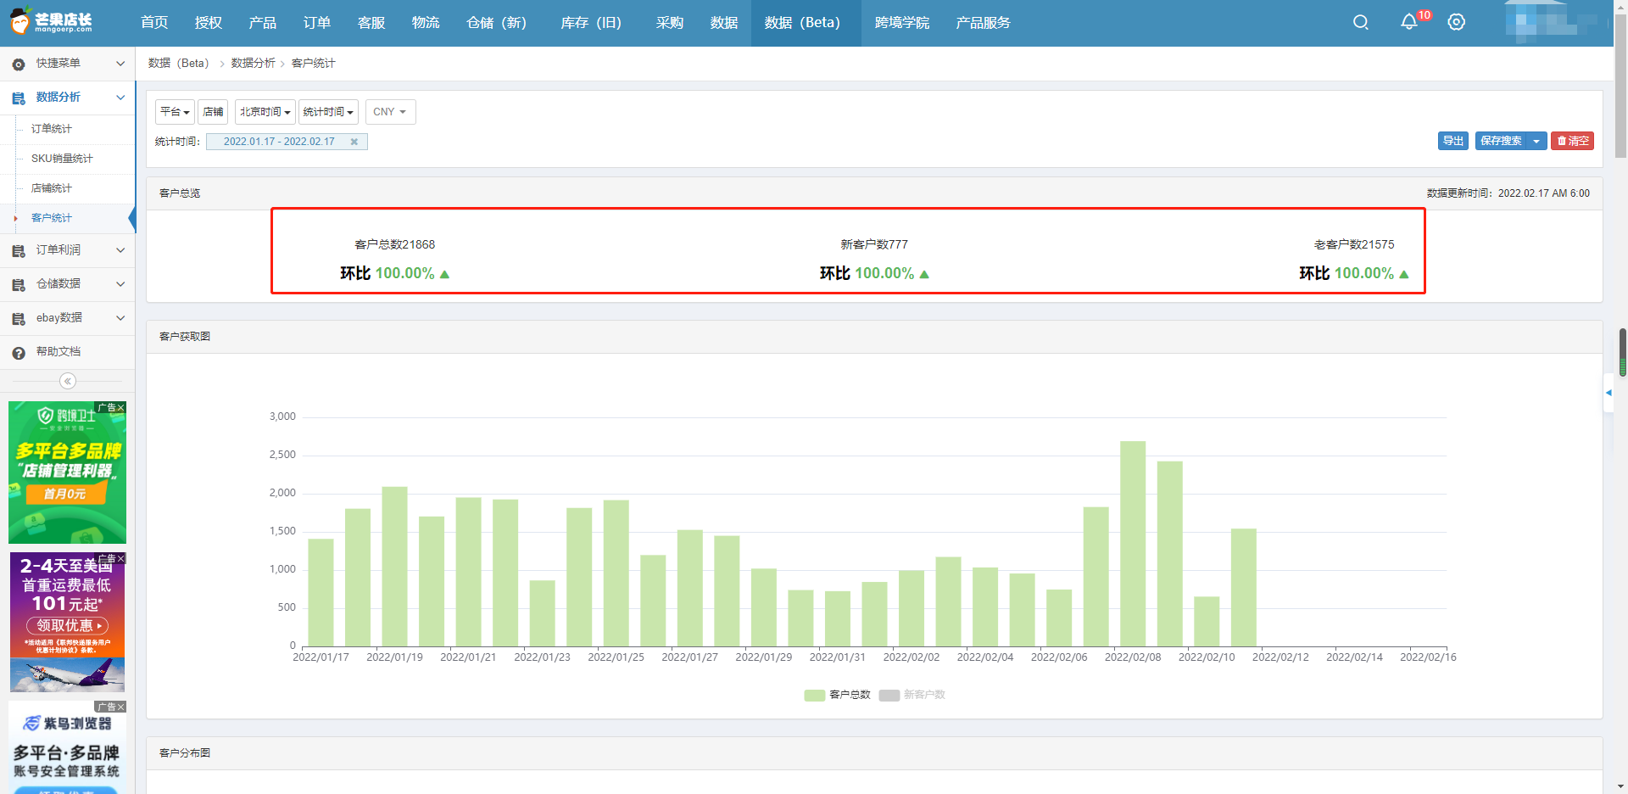Close the 跨境卫士 advertisement
1628x794 pixels.
point(121,407)
